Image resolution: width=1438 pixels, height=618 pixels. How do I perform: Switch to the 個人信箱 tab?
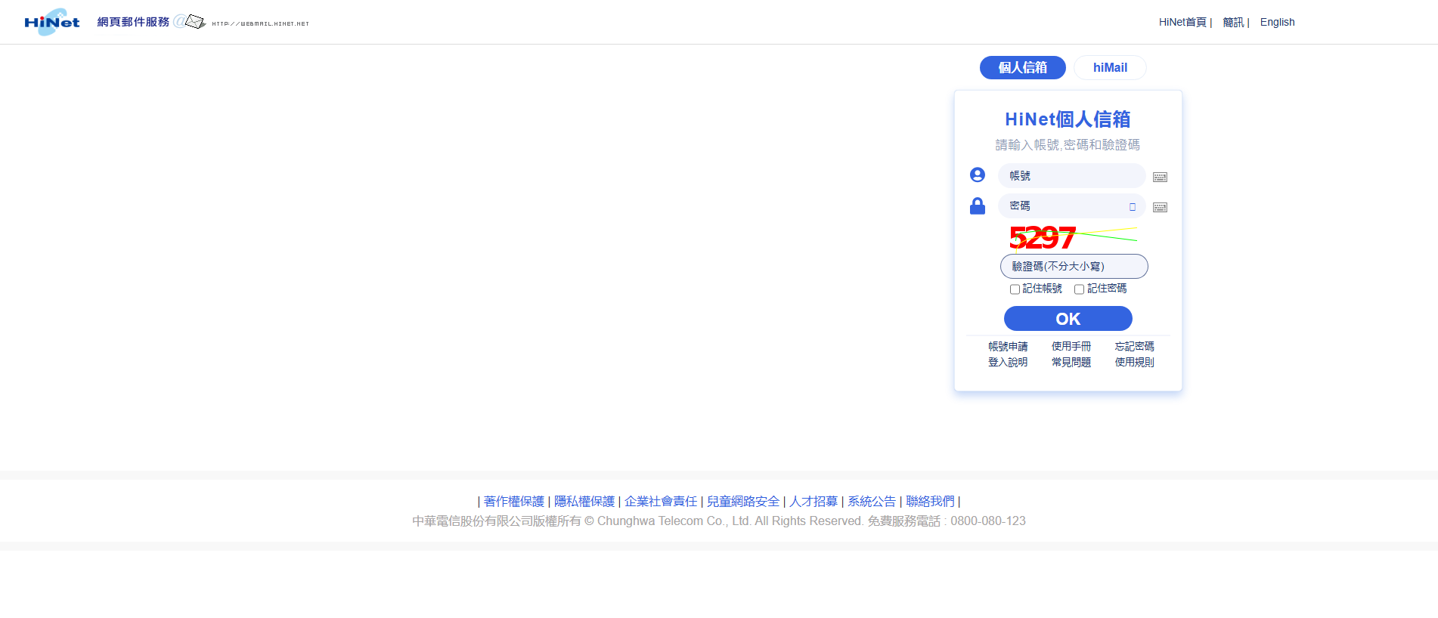[x=1022, y=67]
